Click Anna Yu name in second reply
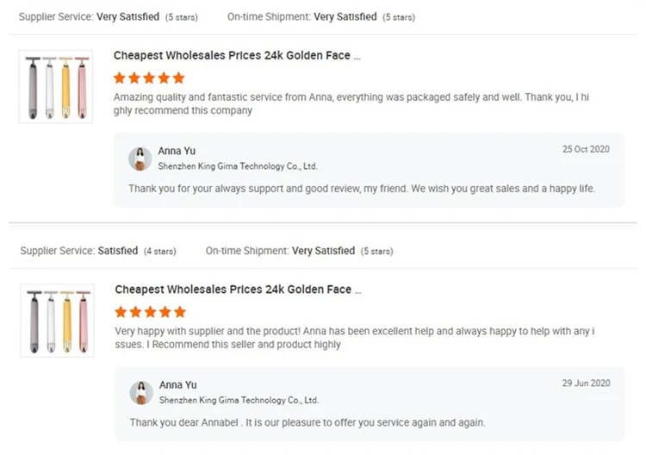This screenshot has height=455, width=646. click(x=177, y=385)
